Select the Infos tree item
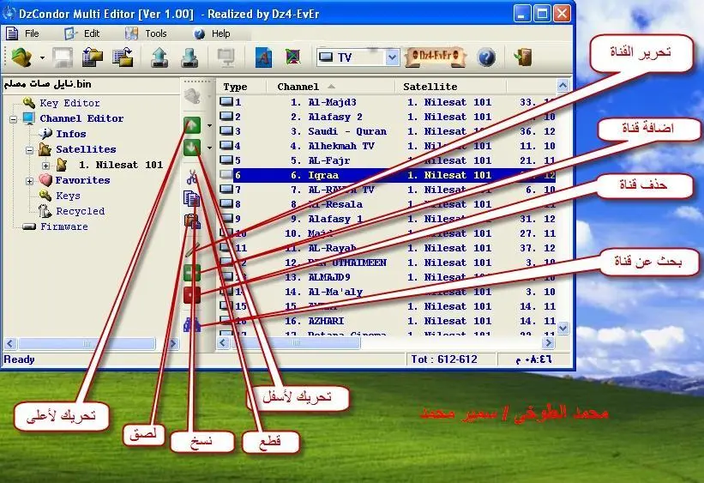Viewport: 704px width, 483px height. (x=70, y=134)
